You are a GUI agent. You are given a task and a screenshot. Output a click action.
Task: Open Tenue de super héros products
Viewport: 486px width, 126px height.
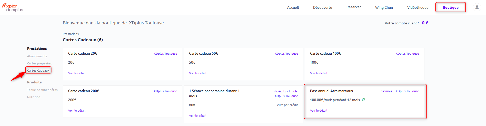pos(42,90)
